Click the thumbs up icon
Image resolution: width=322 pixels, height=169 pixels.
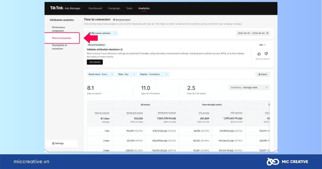click(259, 54)
